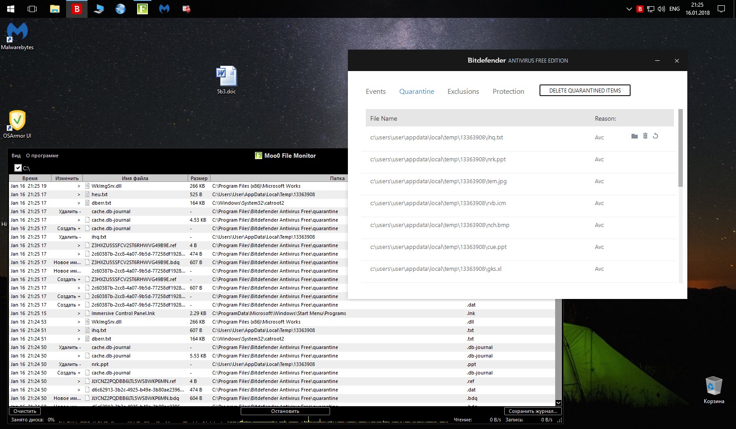Open File Explorer from the taskbar

point(55,9)
